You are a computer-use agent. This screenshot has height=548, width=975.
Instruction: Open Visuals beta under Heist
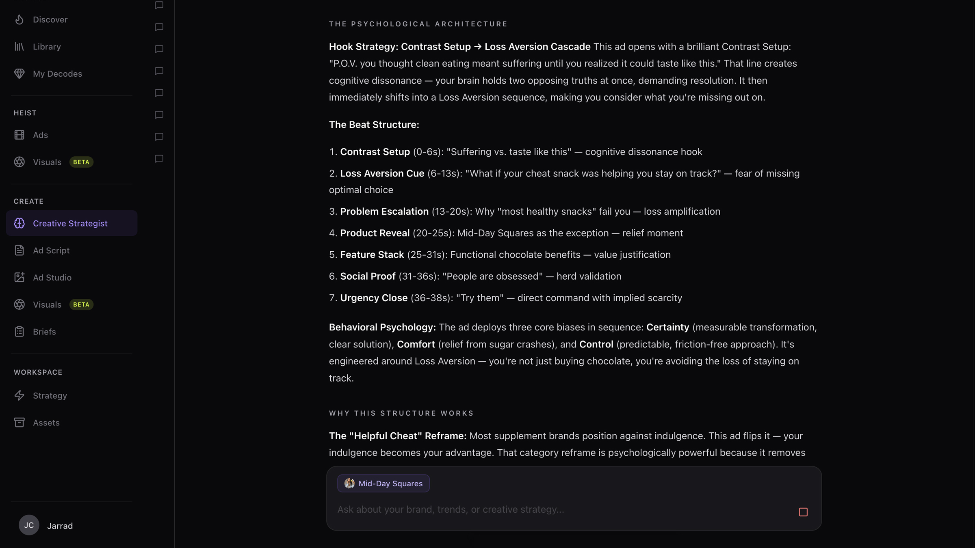[47, 162]
